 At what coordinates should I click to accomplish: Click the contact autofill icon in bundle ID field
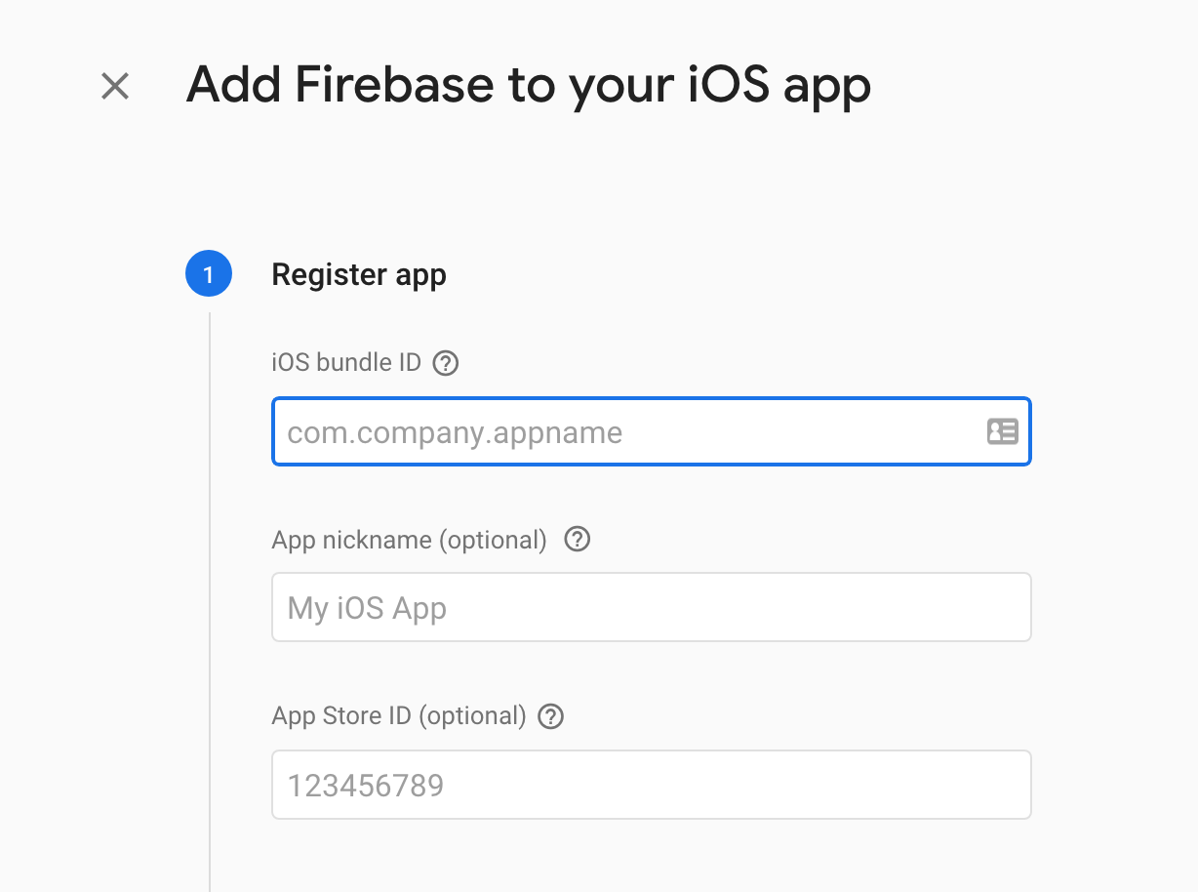point(1002,431)
